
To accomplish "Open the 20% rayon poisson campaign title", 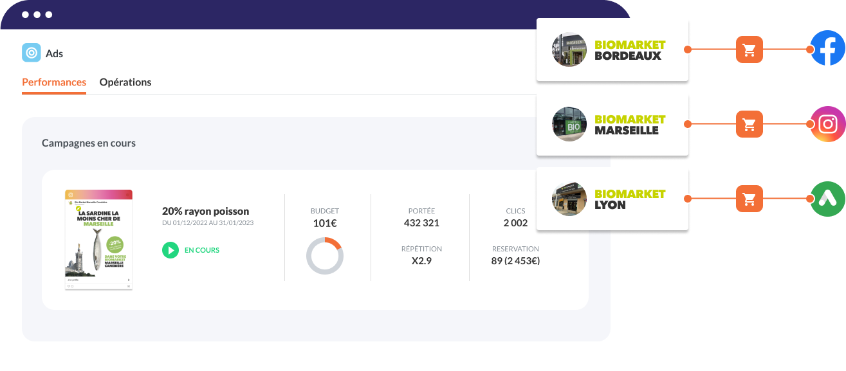I will click(205, 211).
